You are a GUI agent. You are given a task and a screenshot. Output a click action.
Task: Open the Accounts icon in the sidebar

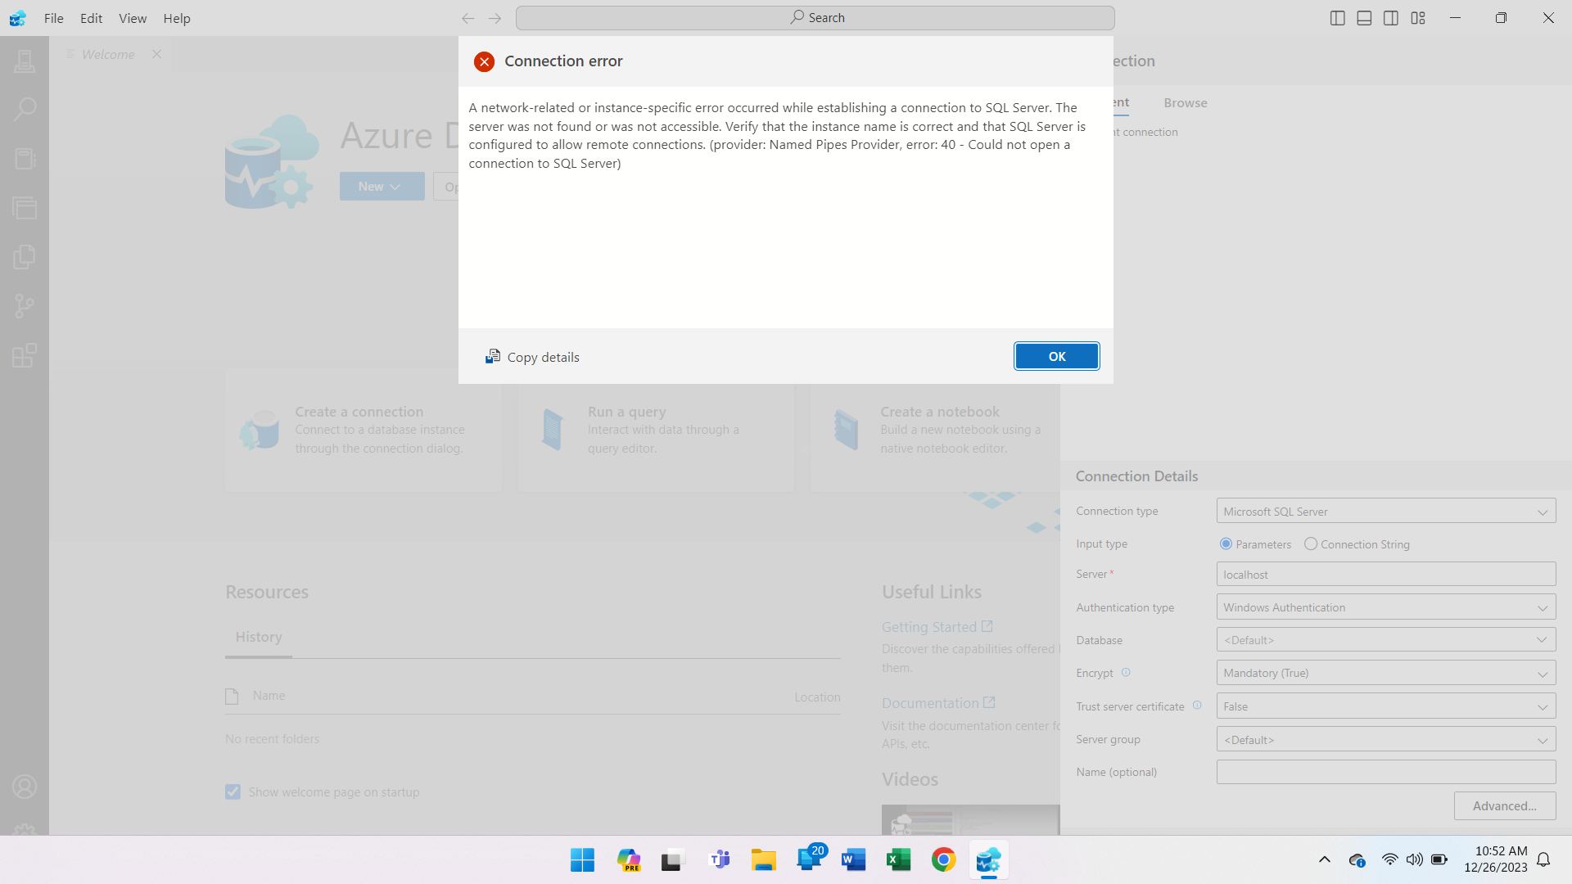pyautogui.click(x=25, y=787)
